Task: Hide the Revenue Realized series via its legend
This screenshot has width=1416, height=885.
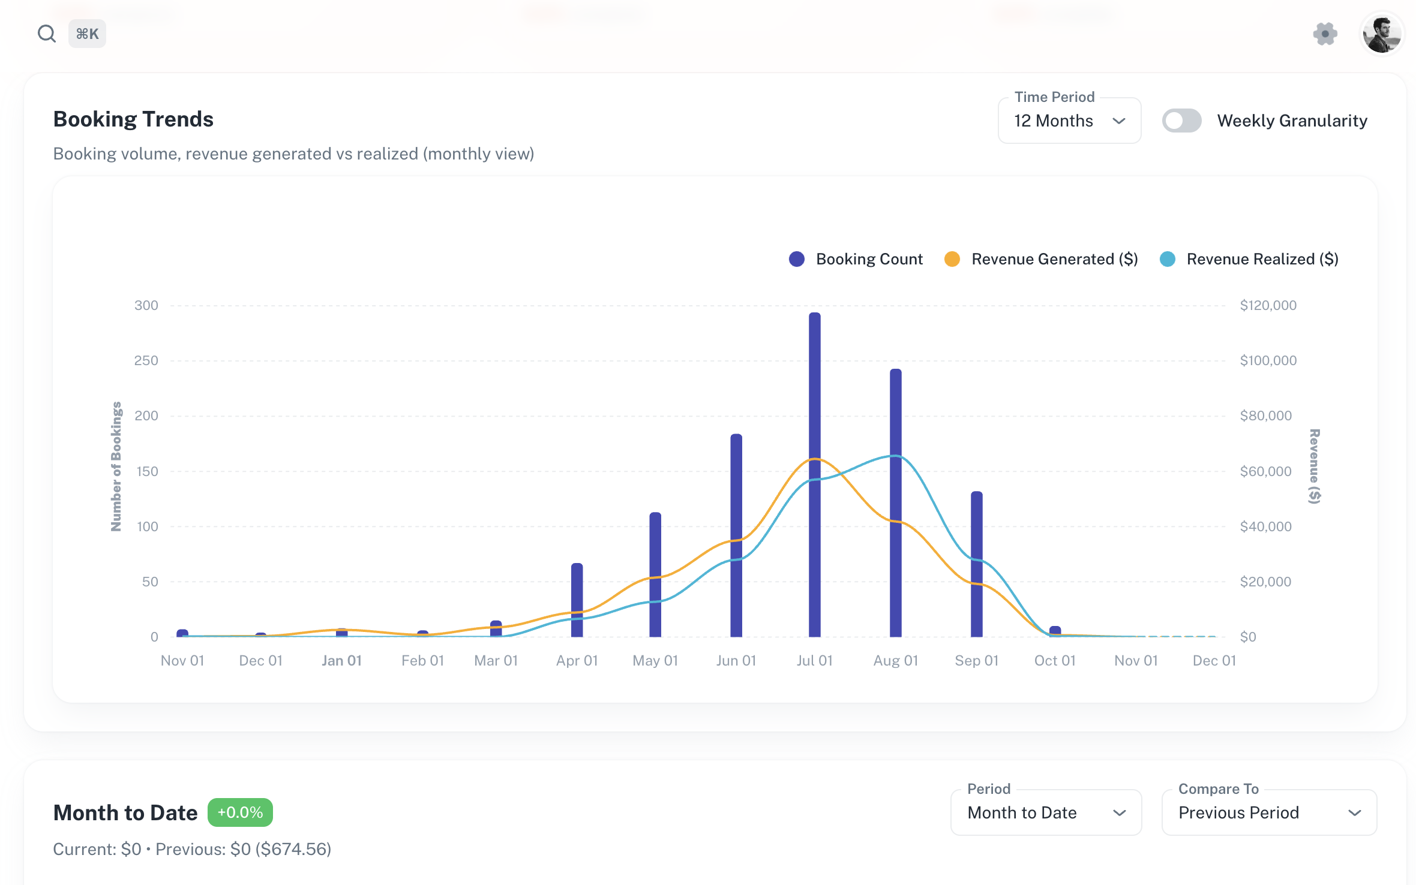Action: point(1262,259)
